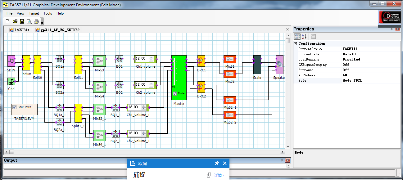Click the 详情 link in popup

pyautogui.click(x=219, y=175)
